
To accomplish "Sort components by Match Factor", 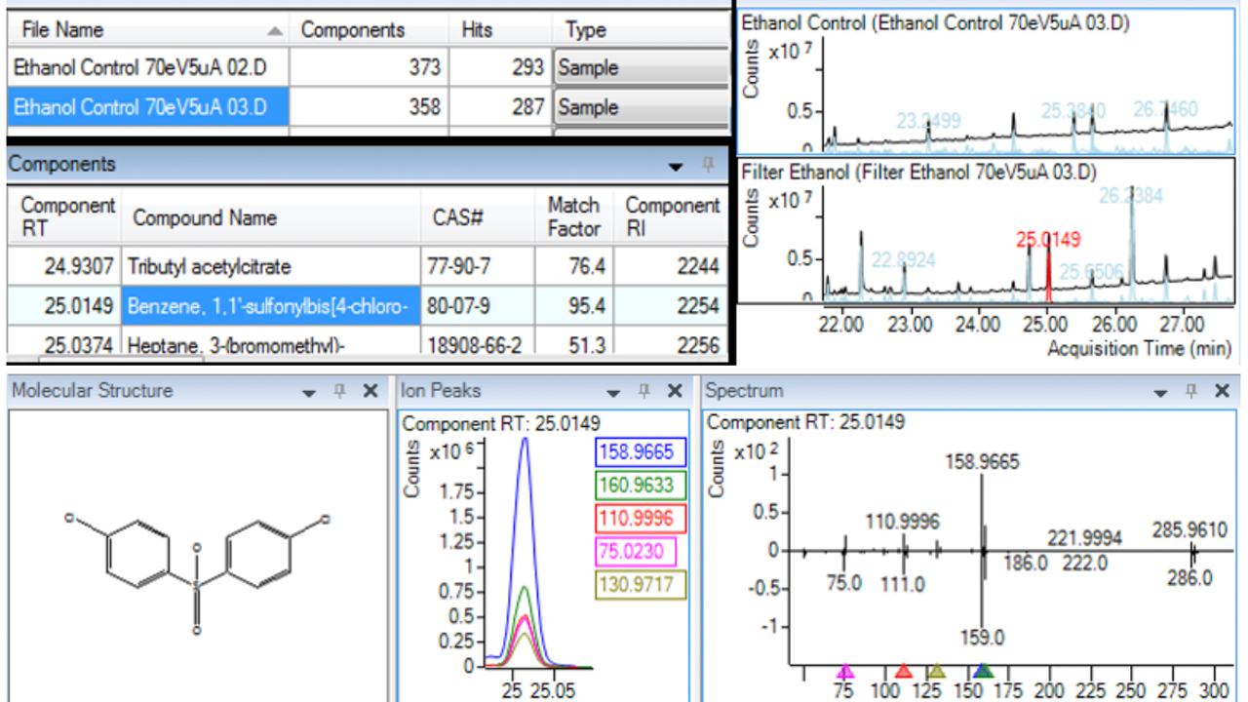I will (573, 217).
